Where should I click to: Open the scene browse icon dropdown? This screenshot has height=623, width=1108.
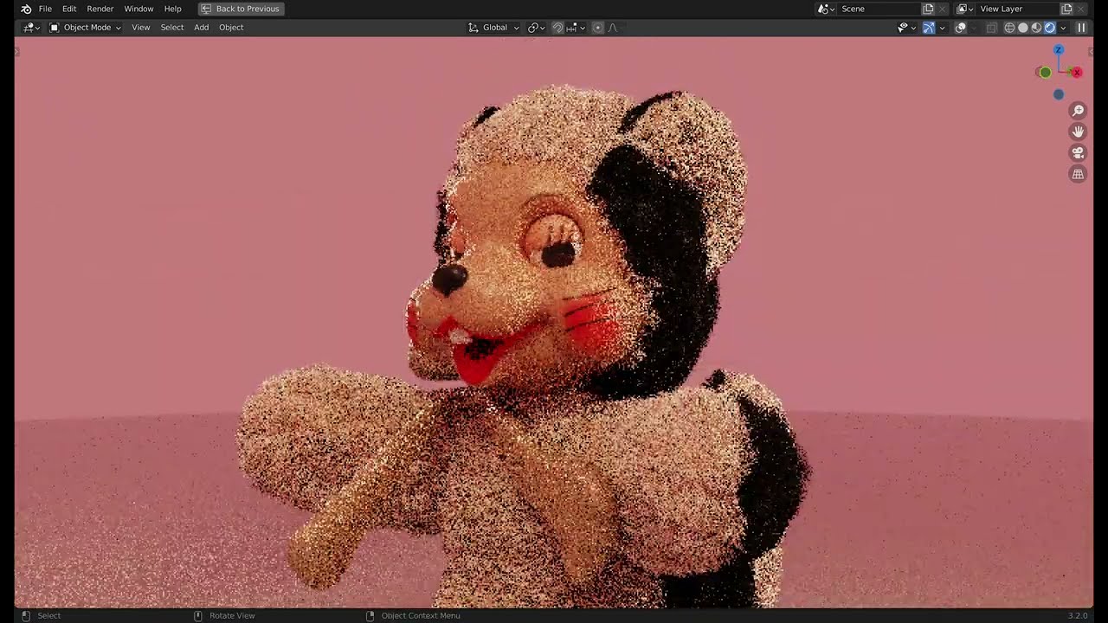pyautogui.click(x=827, y=9)
